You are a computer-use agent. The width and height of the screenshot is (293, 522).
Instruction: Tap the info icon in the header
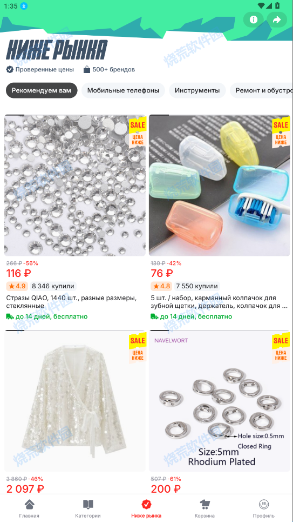coord(254,19)
